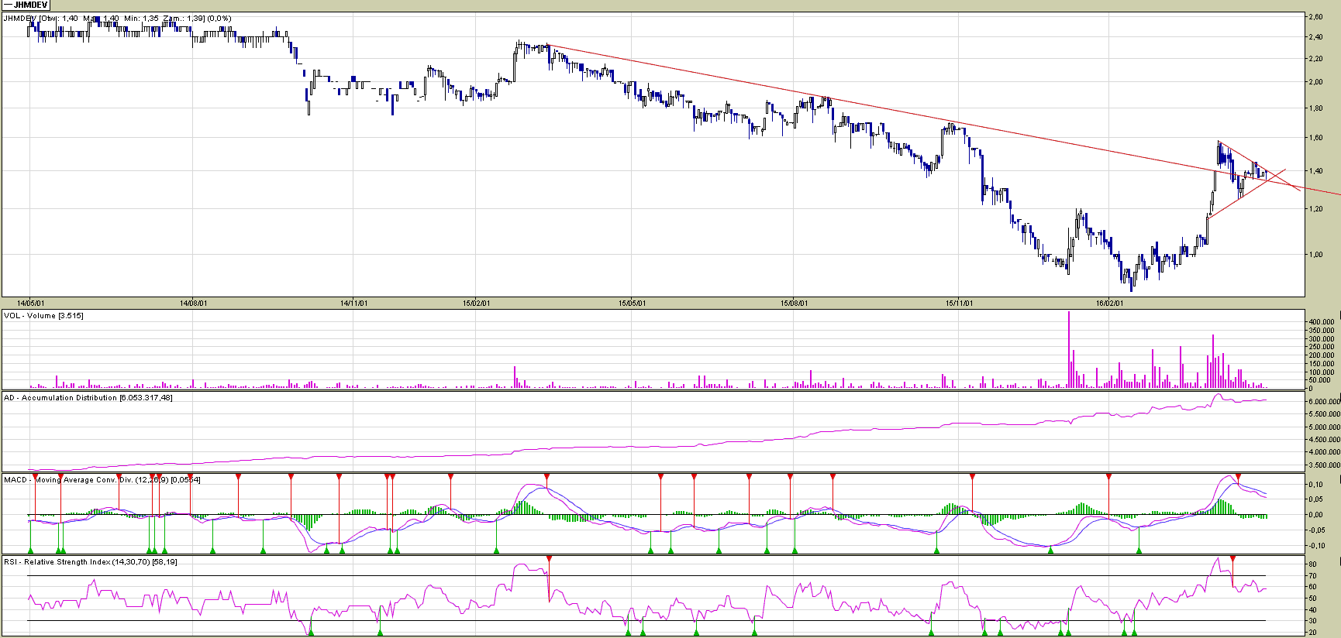This screenshot has height=638, width=1341.
Task: Select the rightmost red MACD sell marker
Action: click(1238, 476)
